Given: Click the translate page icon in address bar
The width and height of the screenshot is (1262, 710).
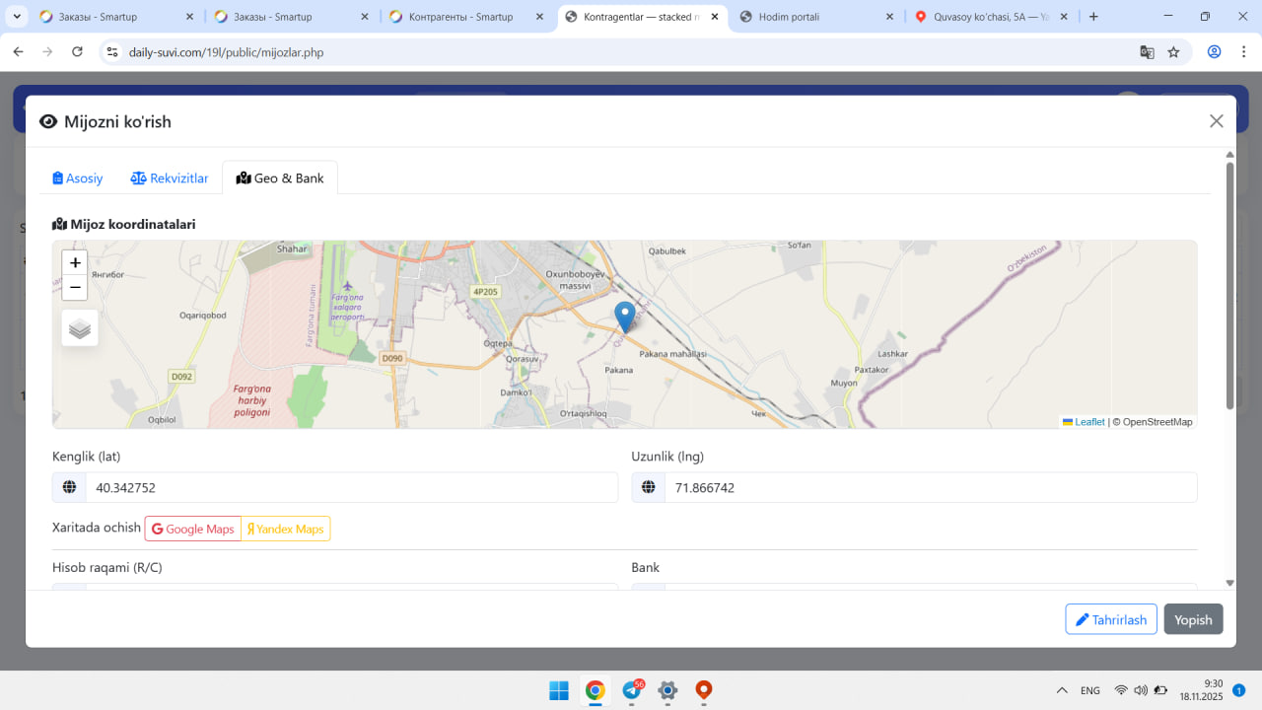Looking at the screenshot, I should tap(1147, 52).
